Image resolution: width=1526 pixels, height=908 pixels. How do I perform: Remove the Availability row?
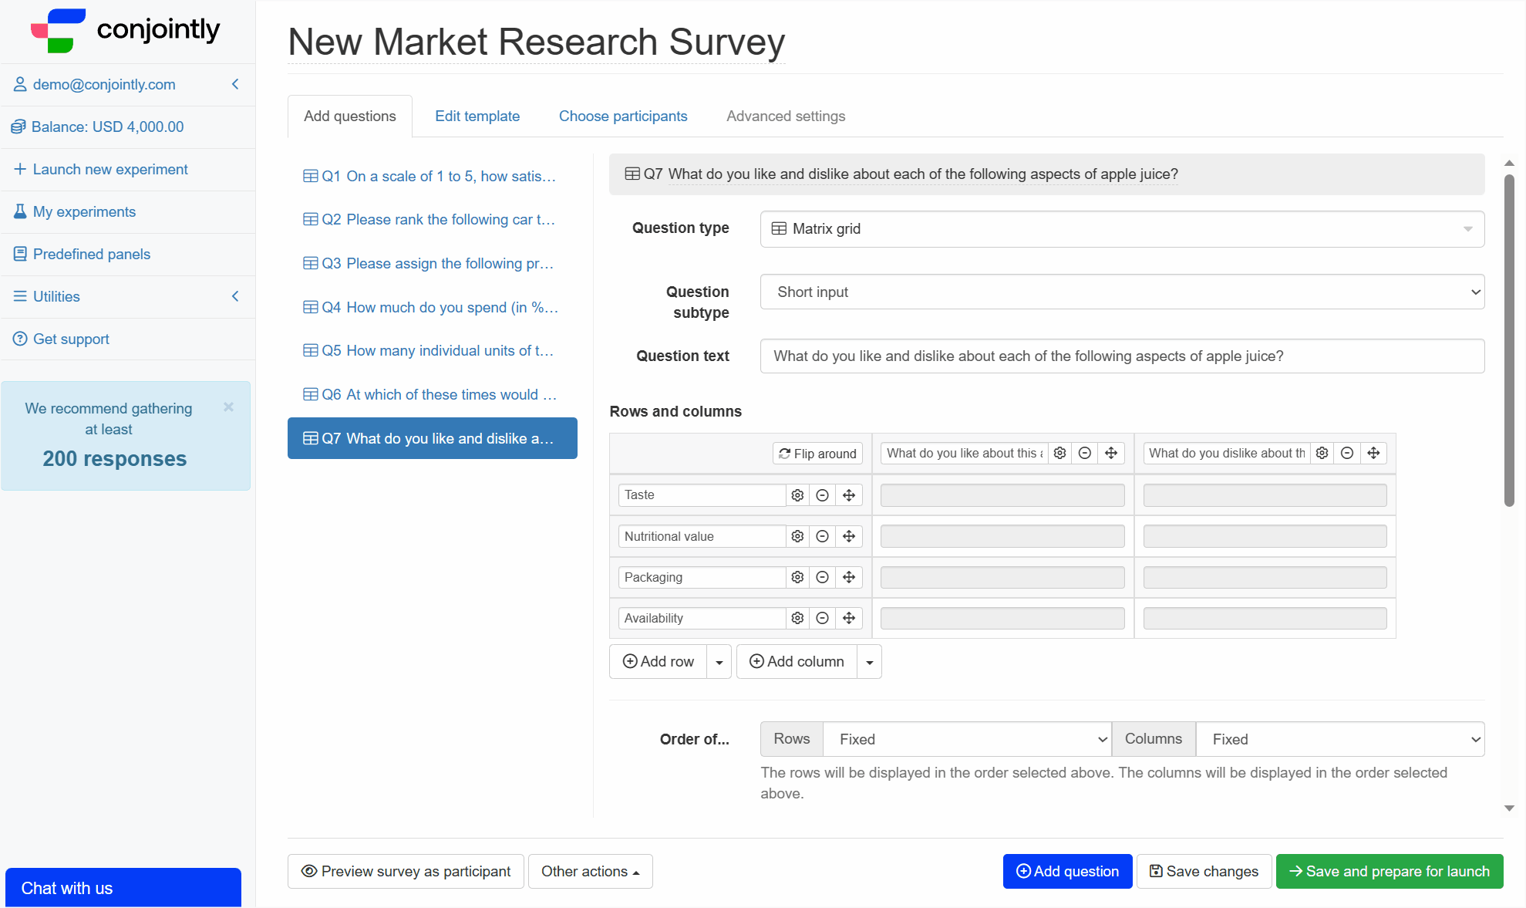pyautogui.click(x=823, y=618)
